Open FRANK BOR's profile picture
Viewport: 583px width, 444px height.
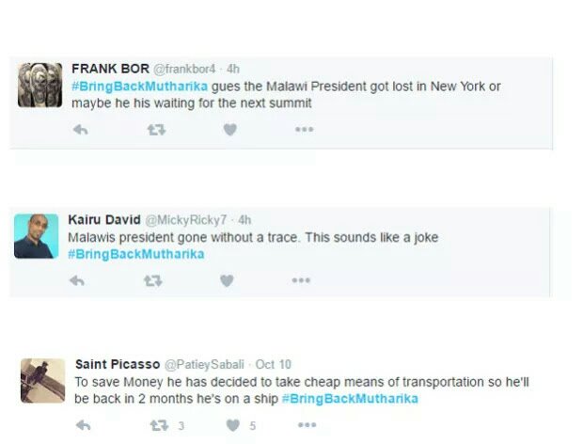(x=40, y=86)
